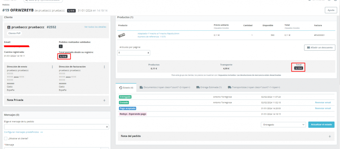Click the green Enviado status badge

coord(124,102)
